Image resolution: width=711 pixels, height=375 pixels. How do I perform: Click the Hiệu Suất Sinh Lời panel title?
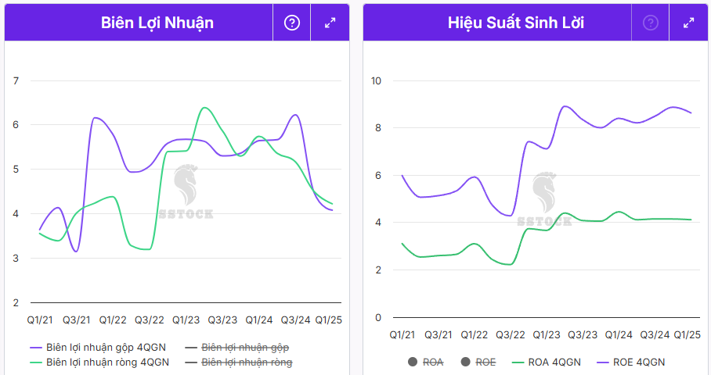tap(516, 23)
